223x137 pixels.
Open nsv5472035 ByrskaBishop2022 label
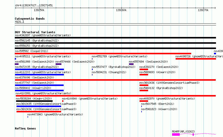pos(37,67)
